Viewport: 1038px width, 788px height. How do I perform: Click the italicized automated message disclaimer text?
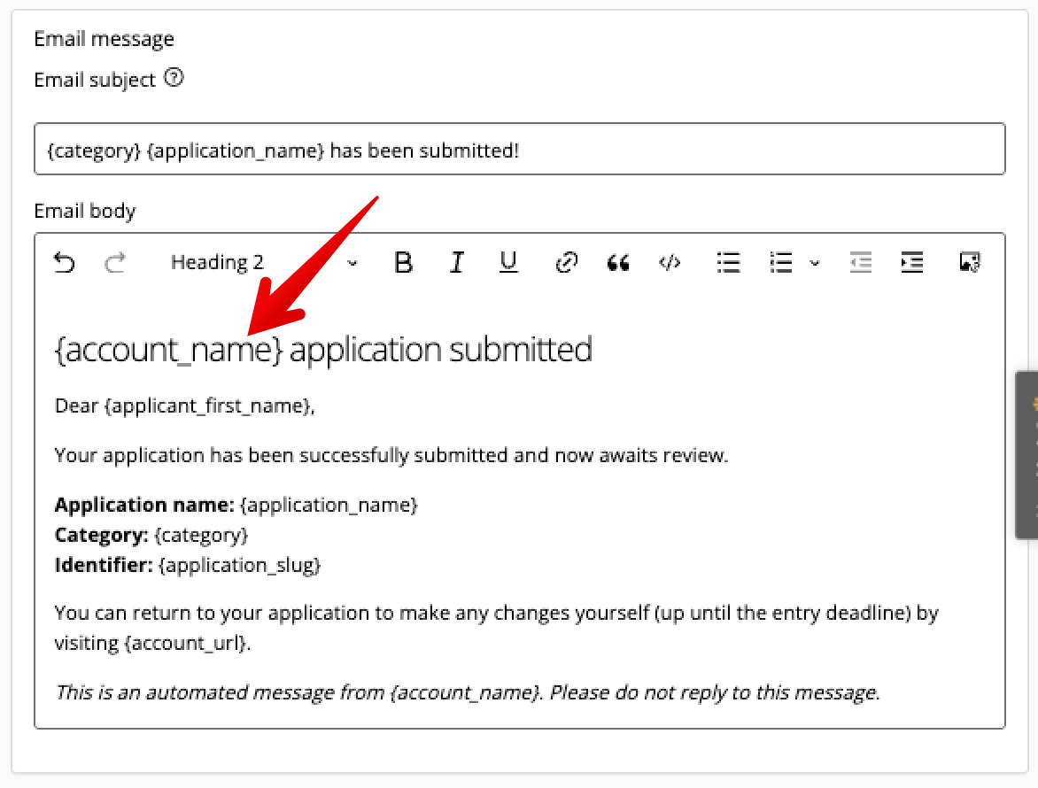click(x=467, y=692)
